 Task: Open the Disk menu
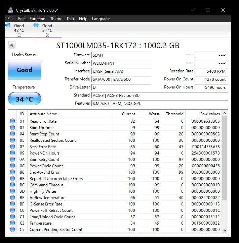coord(71,19)
